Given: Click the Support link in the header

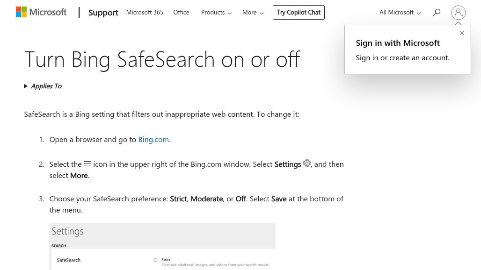Looking at the screenshot, I should click(103, 13).
